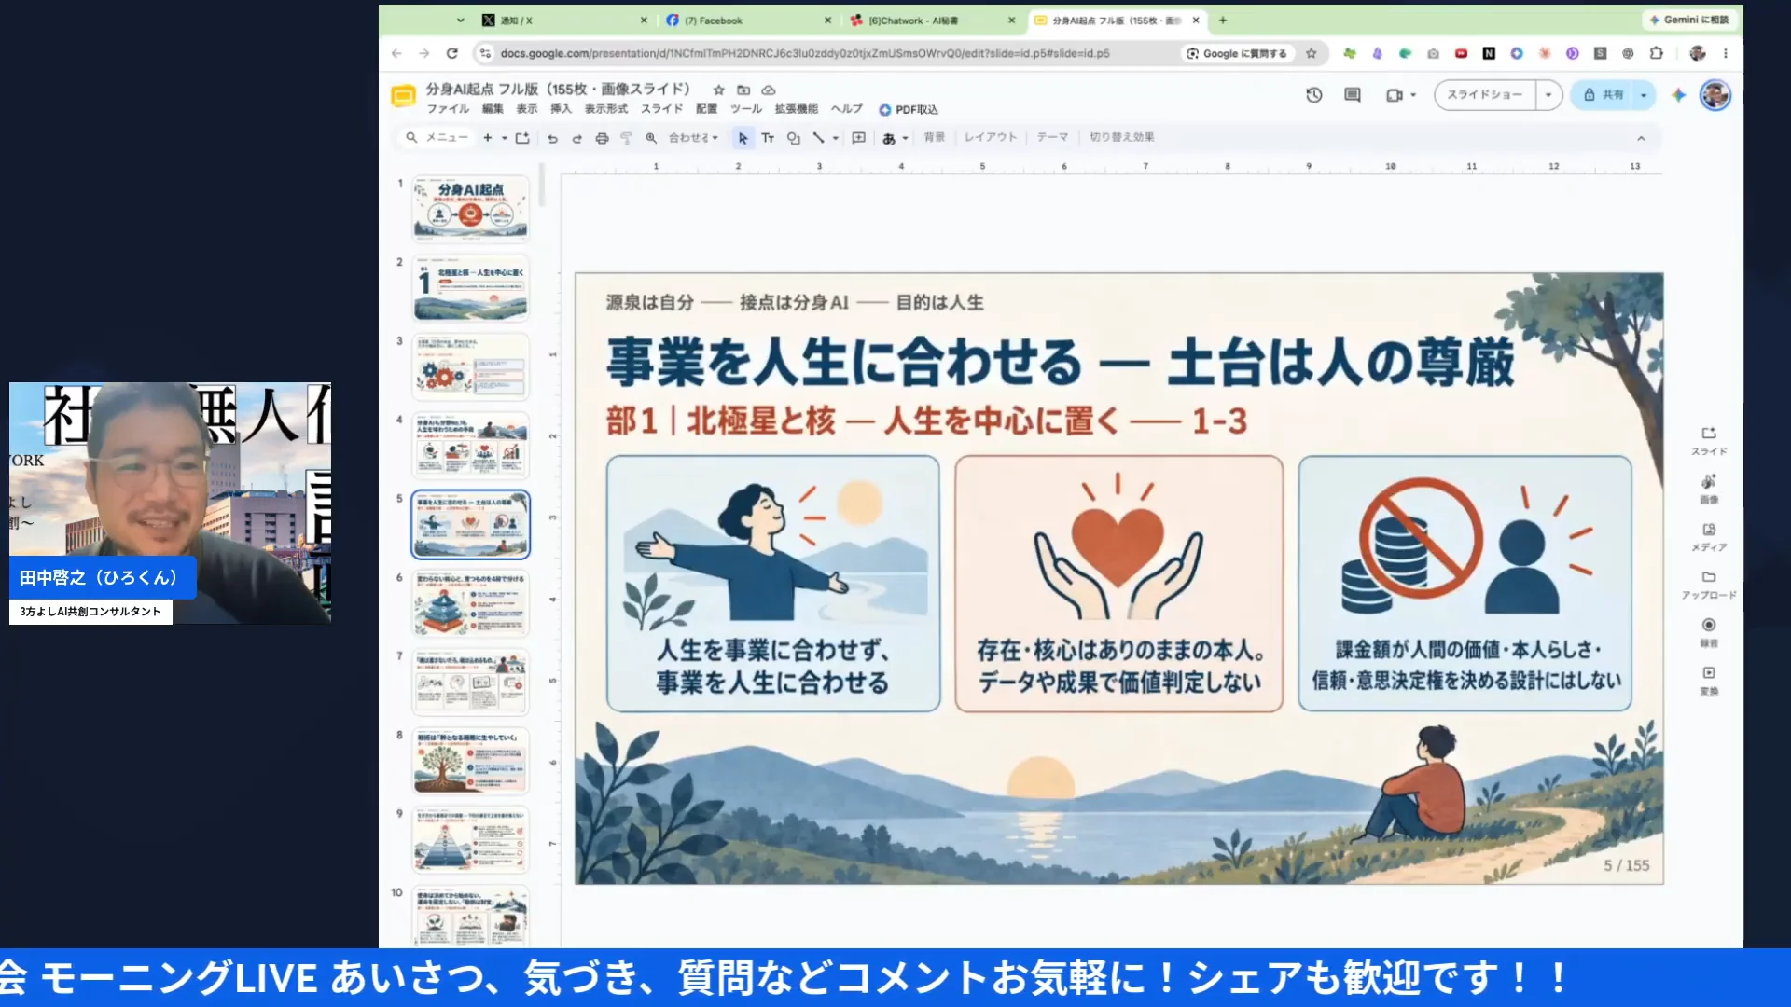Screen dimensions: 1791x1007
Task: Collapse the toolbar with the chevron
Action: 1641,138
